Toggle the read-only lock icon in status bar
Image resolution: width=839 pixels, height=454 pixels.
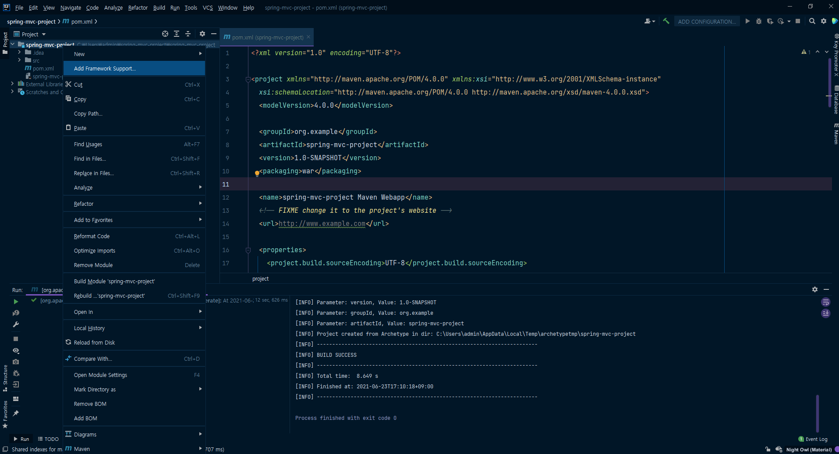point(768,449)
